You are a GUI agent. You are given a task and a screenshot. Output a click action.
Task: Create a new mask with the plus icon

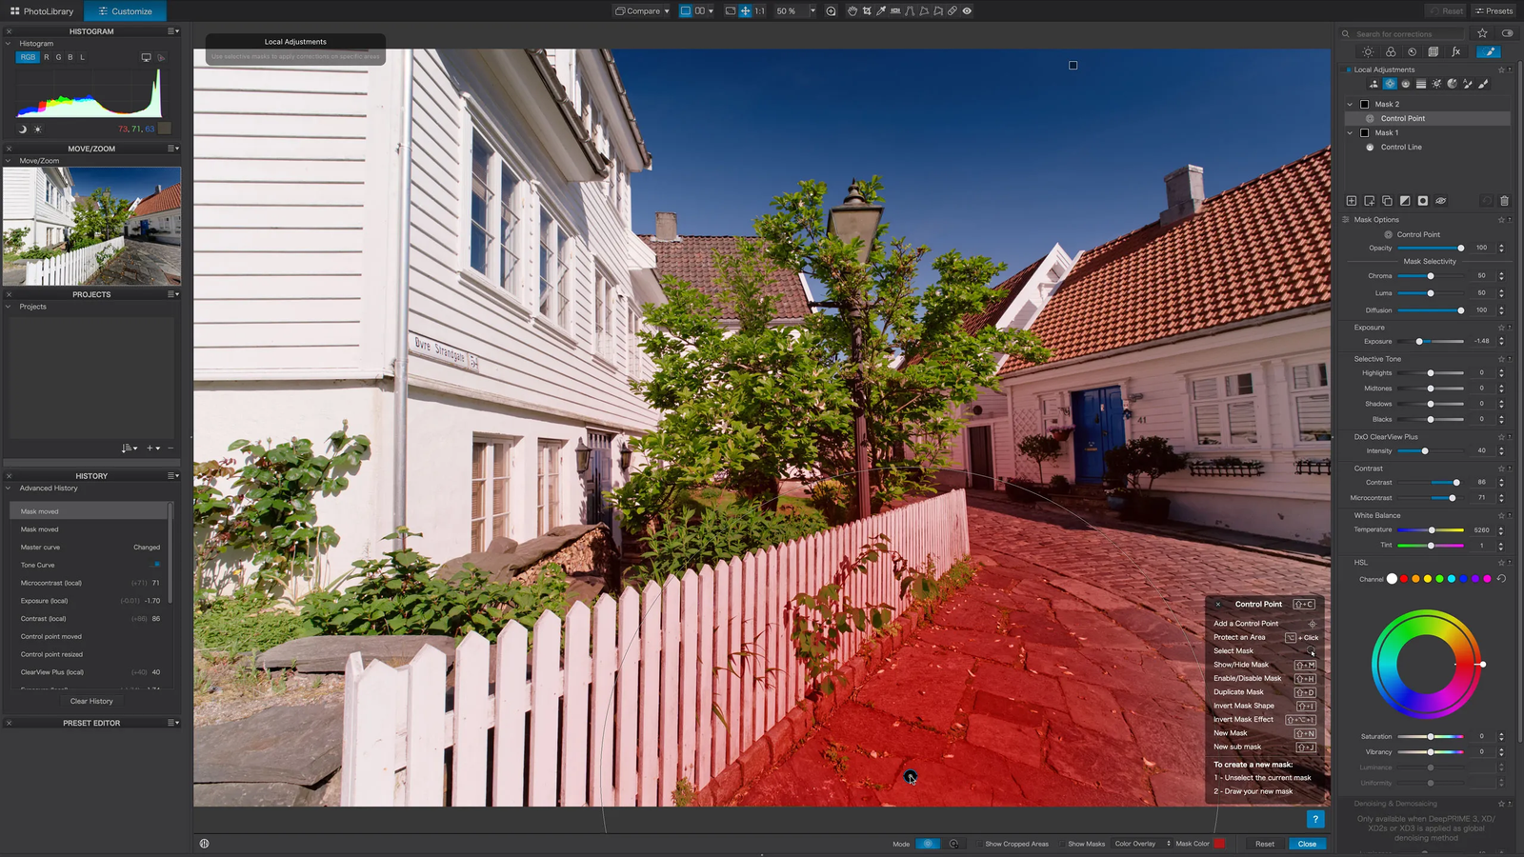pyautogui.click(x=1351, y=201)
